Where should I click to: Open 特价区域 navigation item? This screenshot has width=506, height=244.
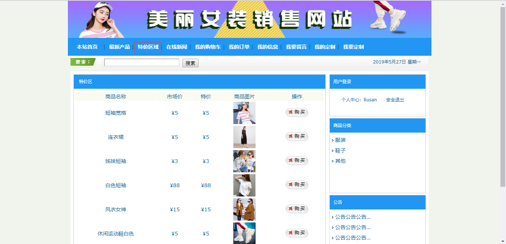pyautogui.click(x=148, y=47)
